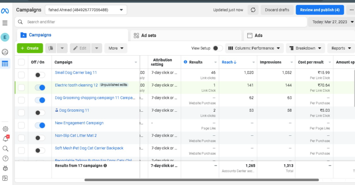Sort by Cost per result column header
This screenshot has height=185, width=355.
pyautogui.click(x=310, y=62)
